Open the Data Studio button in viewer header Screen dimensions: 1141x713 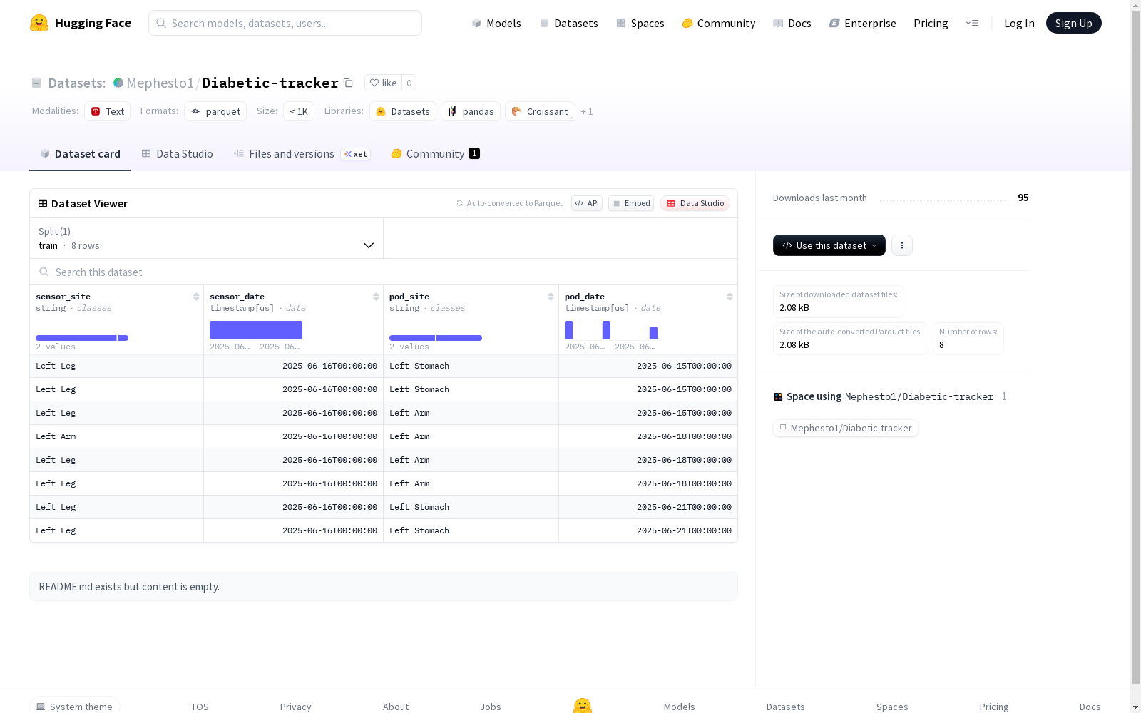[695, 203]
